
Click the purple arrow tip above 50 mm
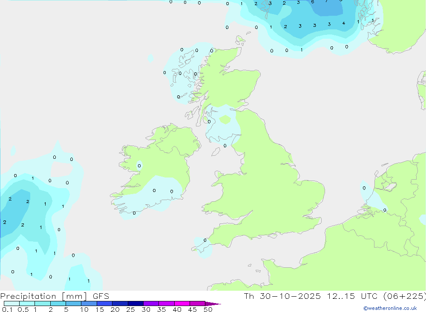tap(213, 304)
